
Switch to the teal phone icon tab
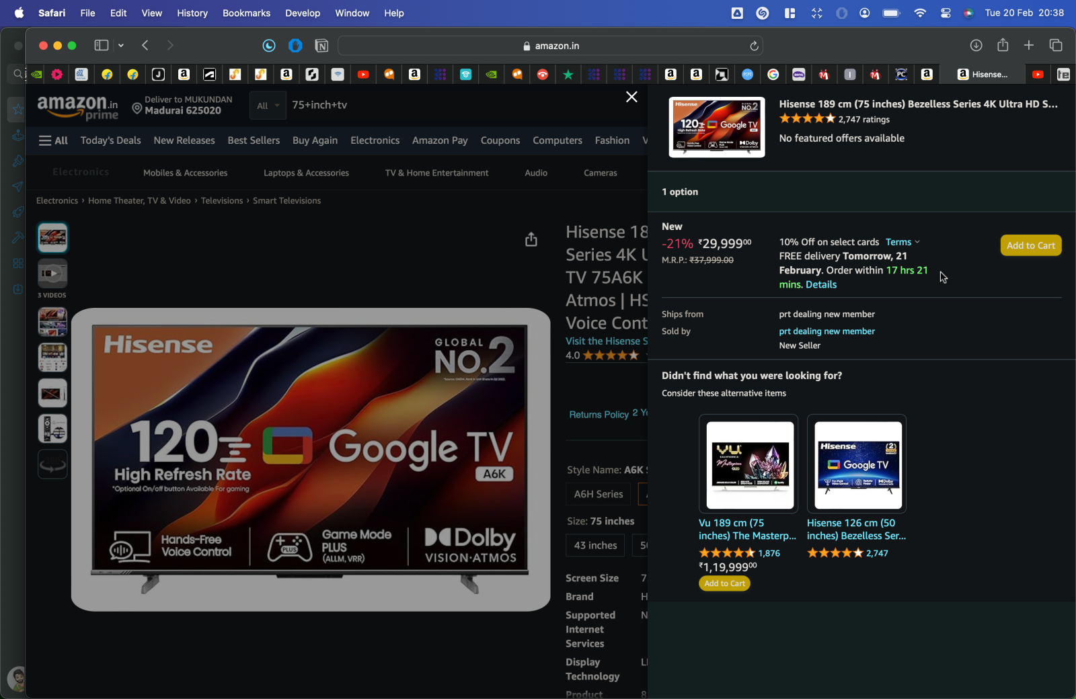click(x=466, y=75)
